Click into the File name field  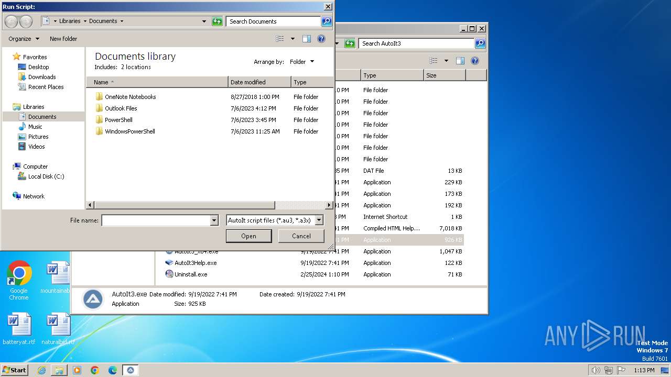pyautogui.click(x=156, y=220)
